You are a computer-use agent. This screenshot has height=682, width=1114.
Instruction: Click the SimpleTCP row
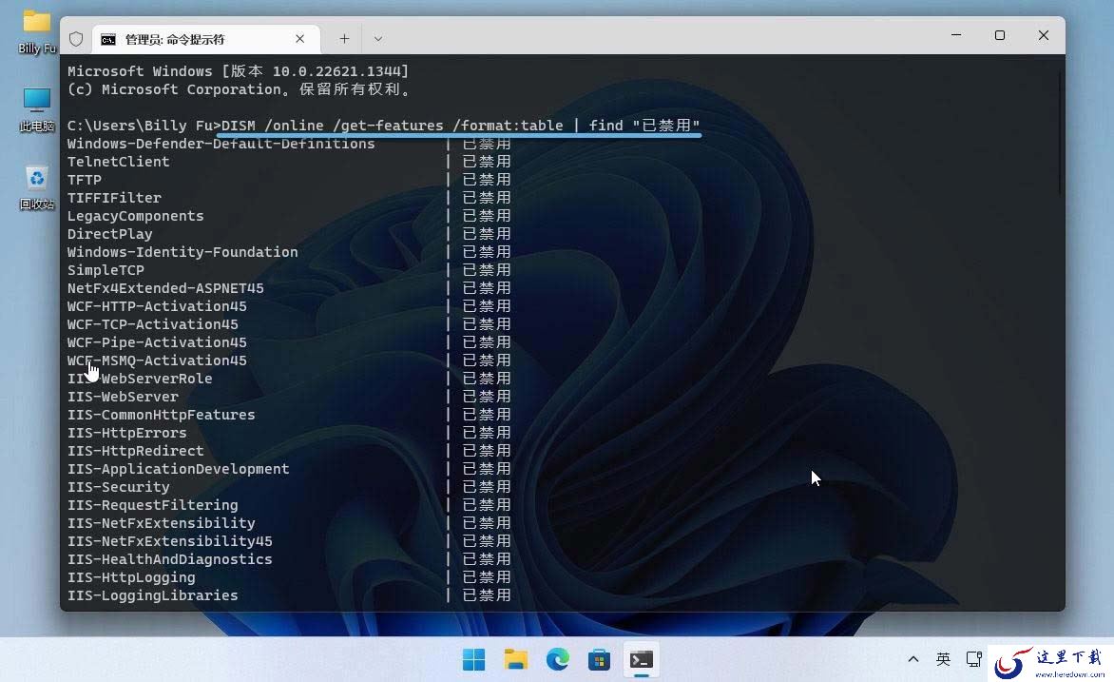289,270
